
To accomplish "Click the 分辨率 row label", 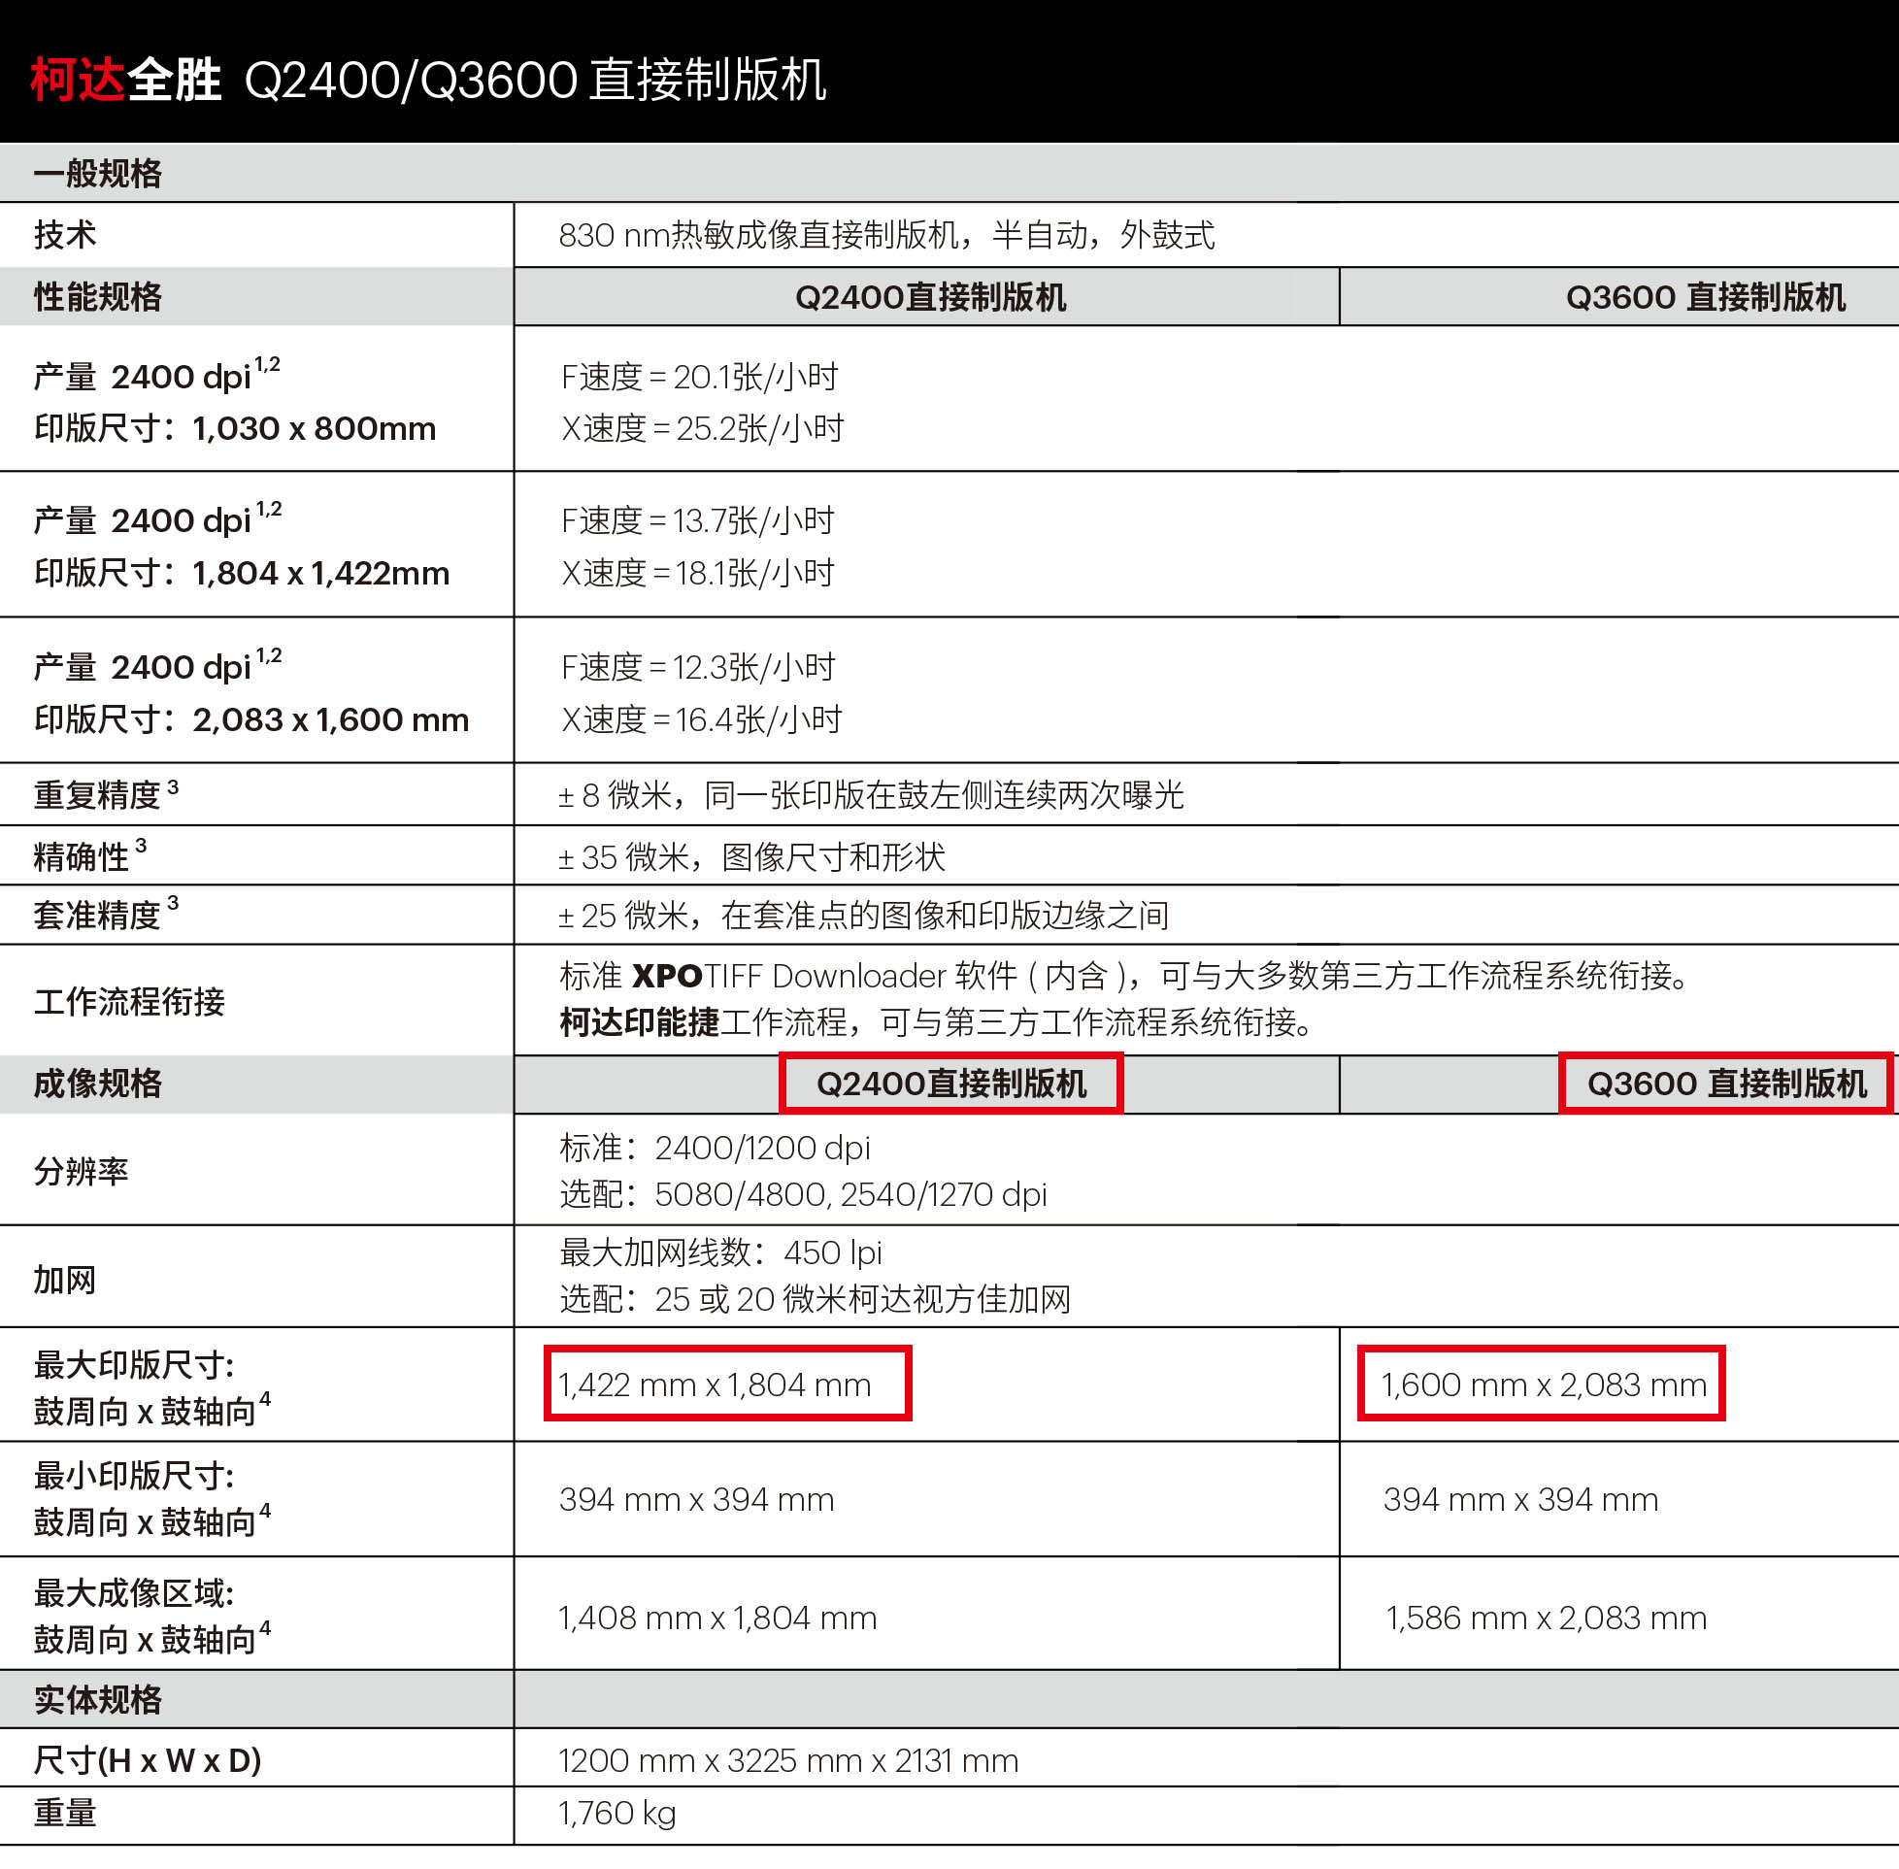I will pos(82,1171).
